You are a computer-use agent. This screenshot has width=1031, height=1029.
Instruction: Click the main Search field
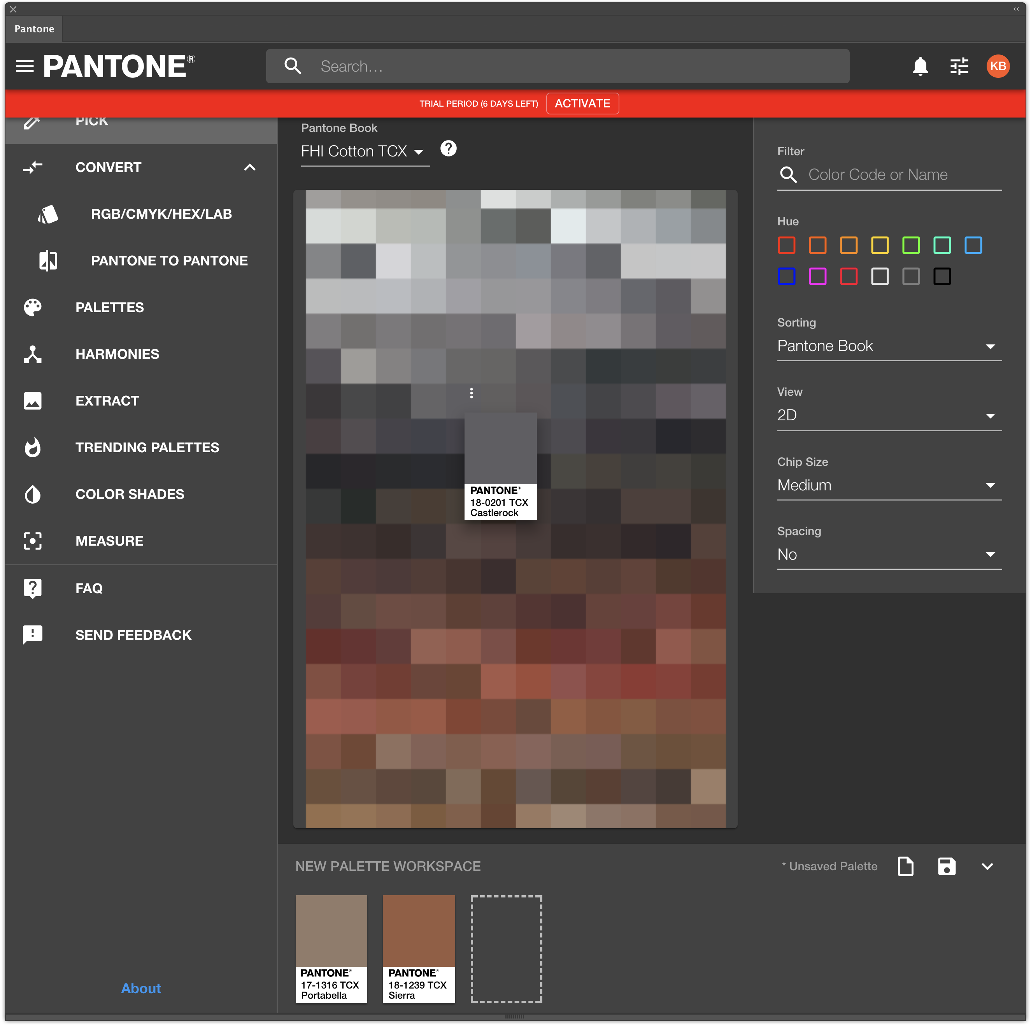[558, 66]
